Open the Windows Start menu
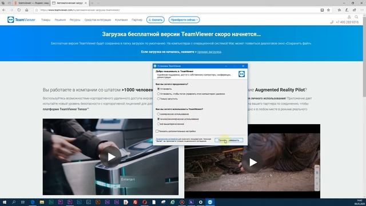The height and width of the screenshot is (206, 366). click(4, 202)
